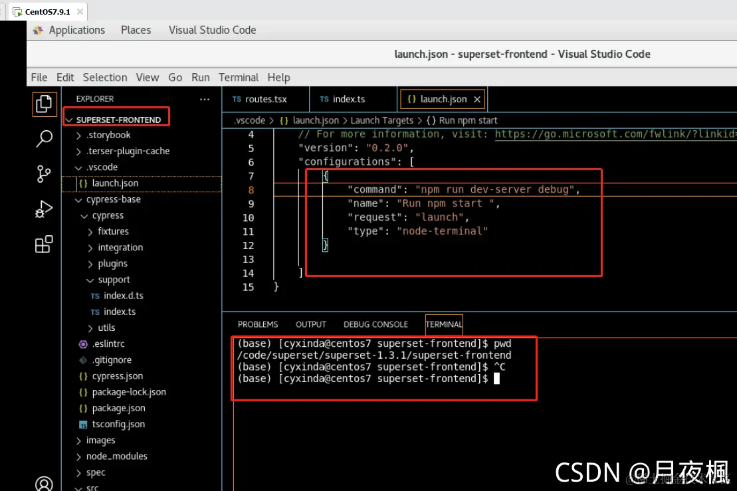Select the TERMINAL panel tab
This screenshot has height=491, width=737.
pos(444,325)
